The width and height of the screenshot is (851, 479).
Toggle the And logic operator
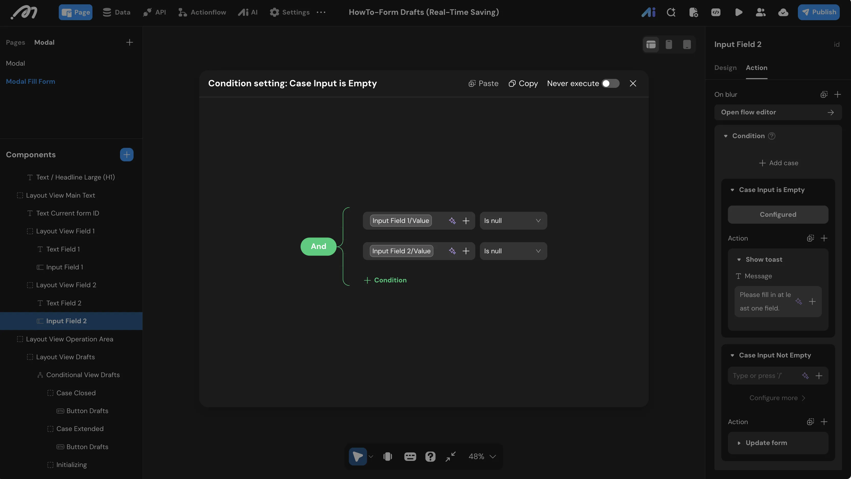tap(318, 246)
